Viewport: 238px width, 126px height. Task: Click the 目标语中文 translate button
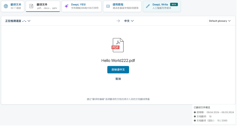(118, 70)
